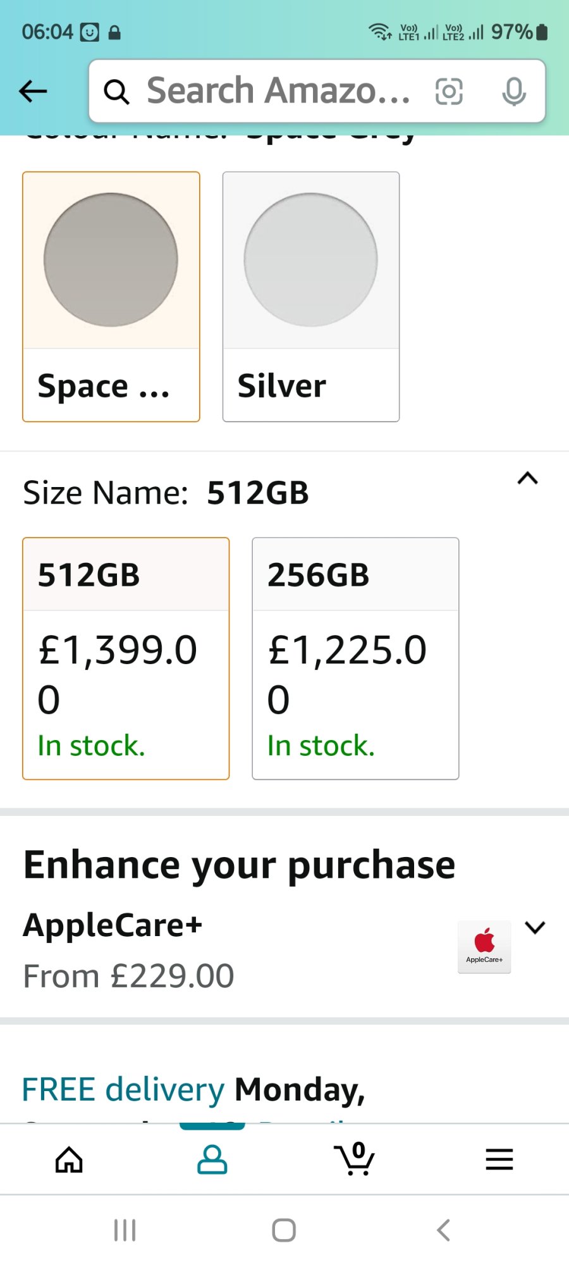Tap the AppleCare+ logo thumbnail
Viewport: 569px width, 1265px height.
pyautogui.click(x=484, y=946)
